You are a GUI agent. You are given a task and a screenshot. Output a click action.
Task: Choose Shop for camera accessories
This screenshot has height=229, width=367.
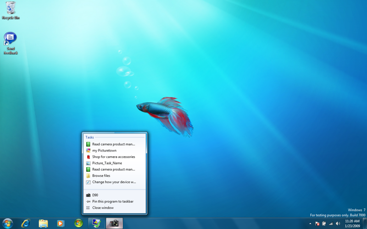coord(114,157)
